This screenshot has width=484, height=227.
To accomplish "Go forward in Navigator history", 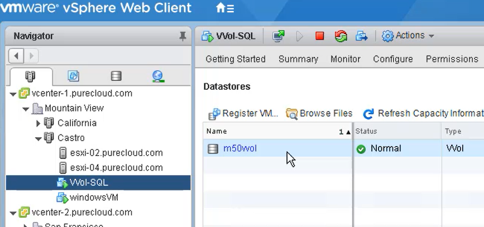I will 31,56.
